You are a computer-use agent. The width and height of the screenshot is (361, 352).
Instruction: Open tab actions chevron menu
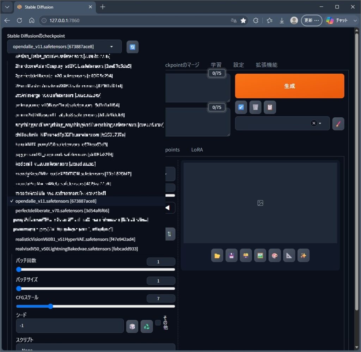(7, 7)
